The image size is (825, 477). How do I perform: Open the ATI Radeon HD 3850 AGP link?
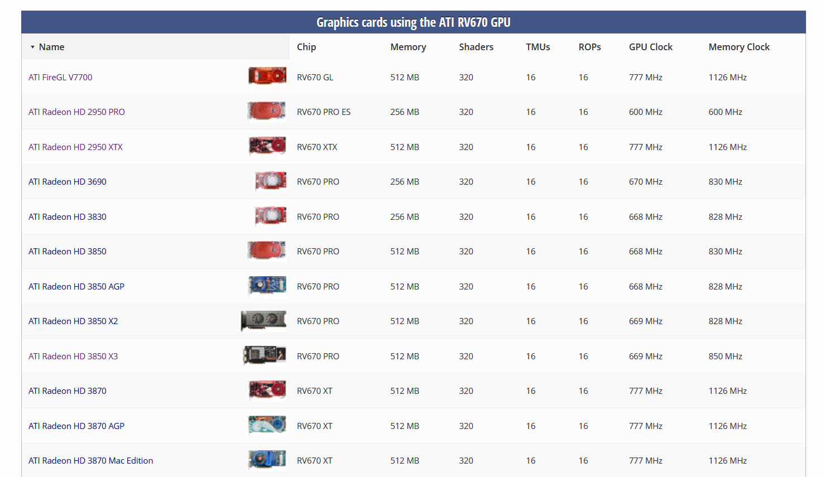pos(76,287)
